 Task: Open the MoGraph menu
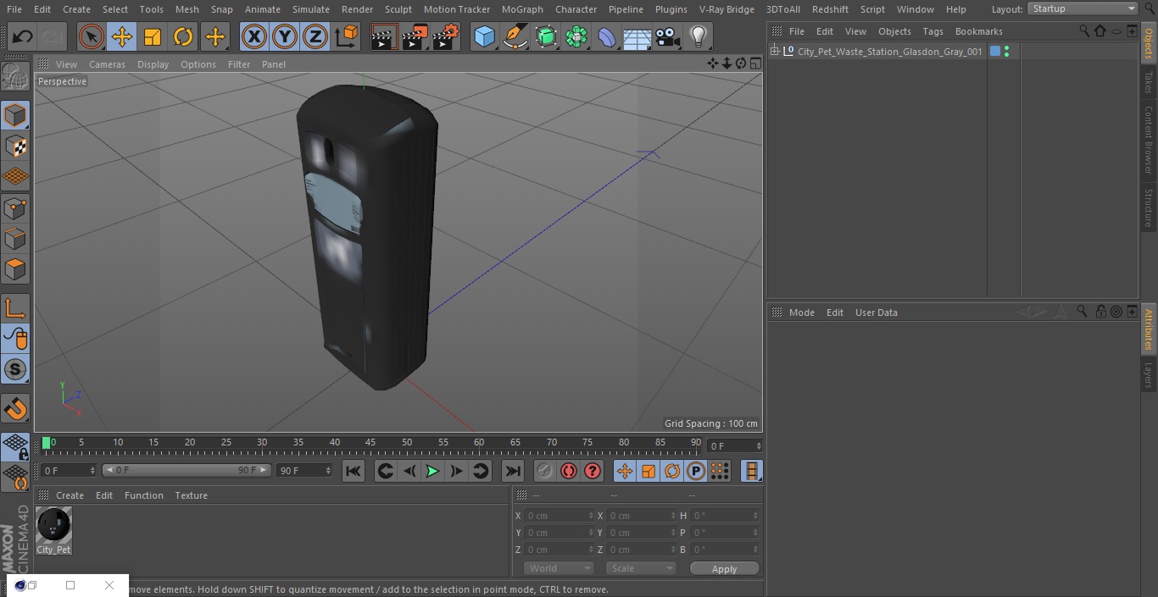tap(522, 9)
